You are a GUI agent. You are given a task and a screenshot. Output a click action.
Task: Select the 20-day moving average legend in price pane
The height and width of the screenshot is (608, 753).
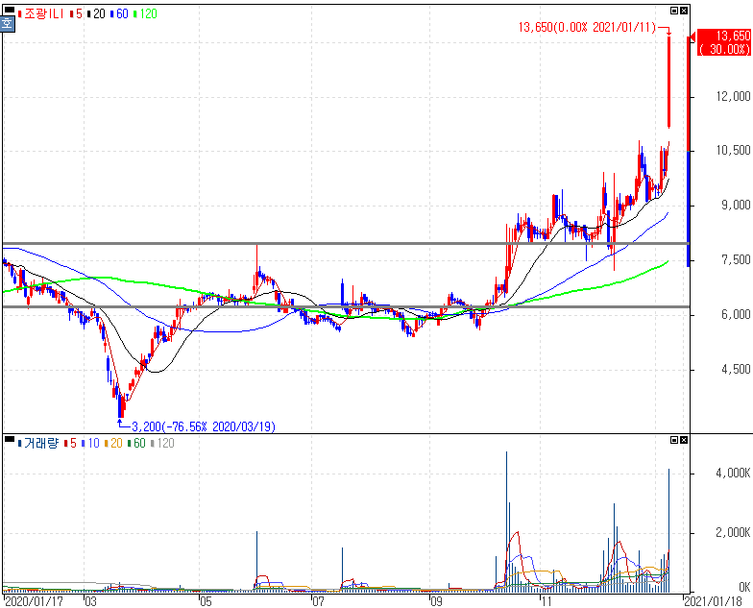click(x=96, y=13)
